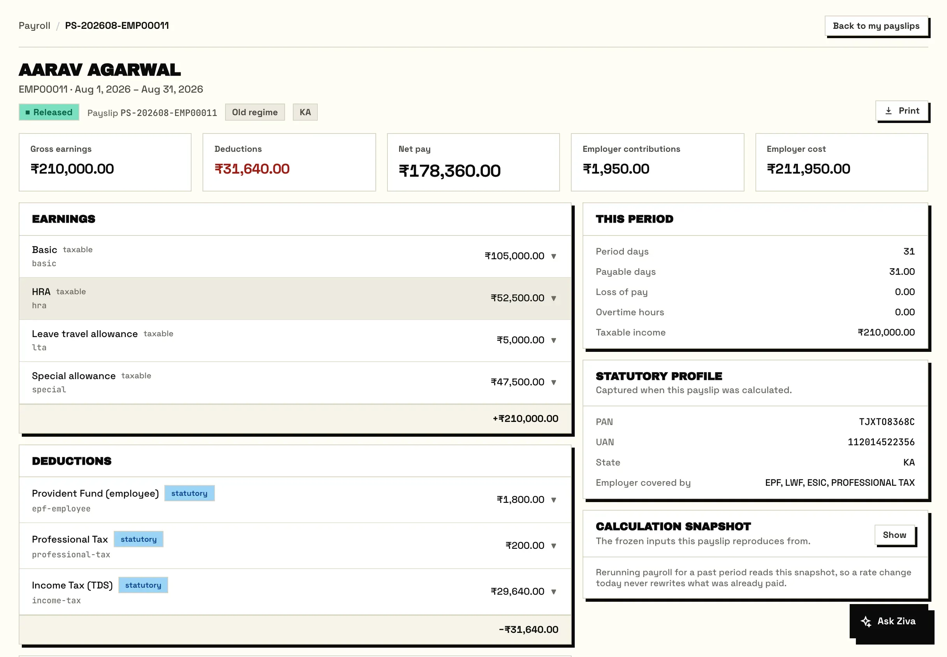Click the PAN value TJXT08368C
This screenshot has height=657, width=947.
(x=887, y=422)
